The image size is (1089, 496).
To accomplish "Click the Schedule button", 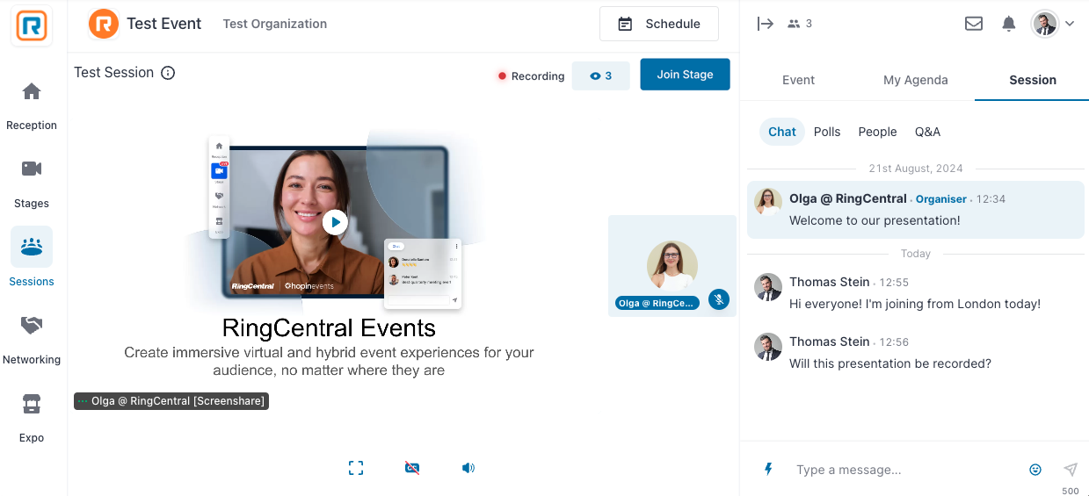I will [x=659, y=24].
